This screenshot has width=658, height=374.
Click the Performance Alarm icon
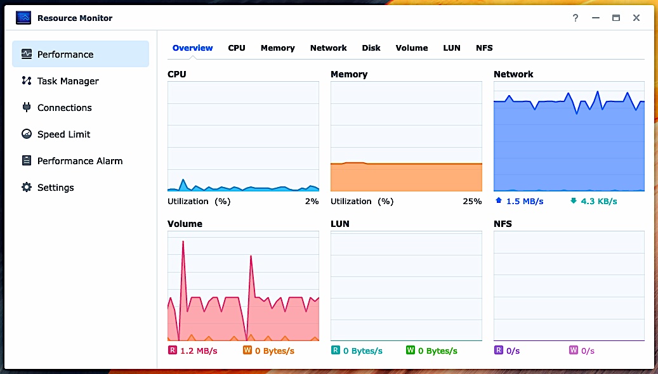[x=27, y=161]
